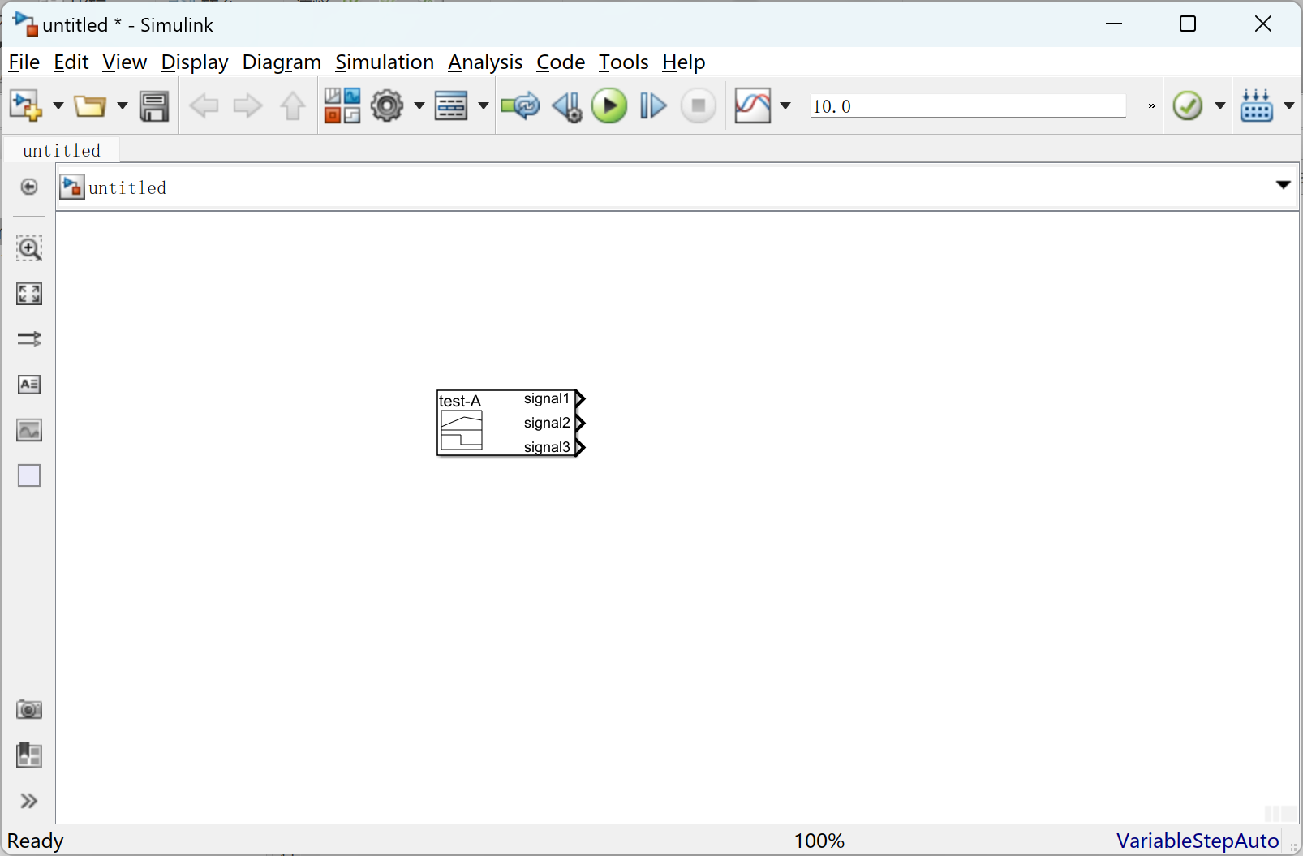
Task: Expand the breadcrumb address dropdown arrow
Action: point(1283,186)
